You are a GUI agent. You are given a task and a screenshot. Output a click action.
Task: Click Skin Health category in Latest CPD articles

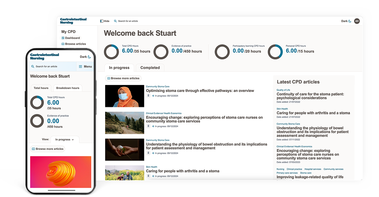282,109
